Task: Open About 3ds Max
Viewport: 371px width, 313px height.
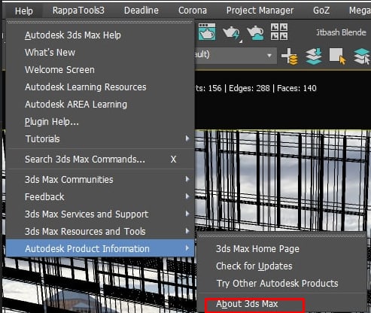Action: [x=281, y=304]
